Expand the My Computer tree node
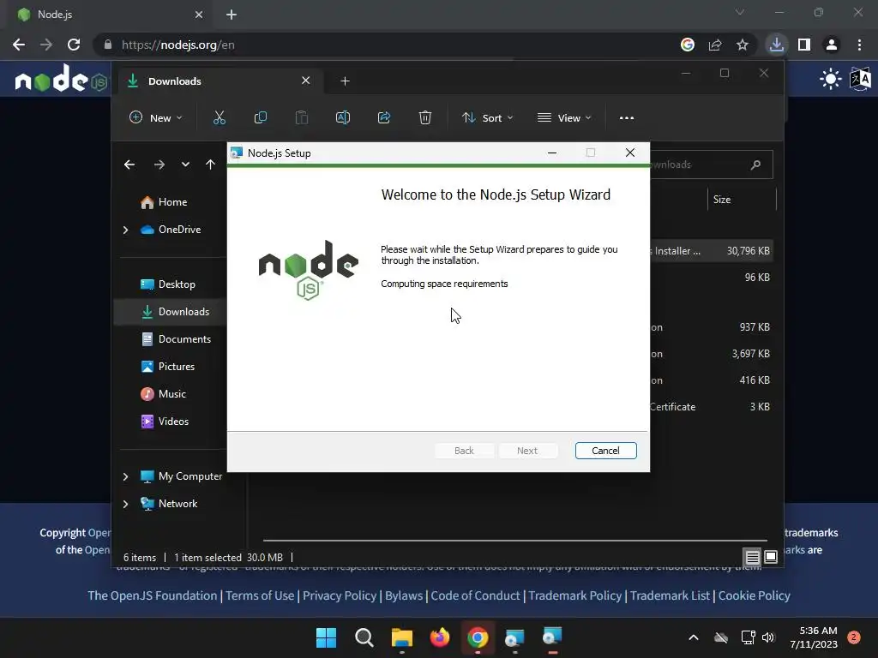Image resolution: width=878 pixels, height=658 pixels. point(125,476)
